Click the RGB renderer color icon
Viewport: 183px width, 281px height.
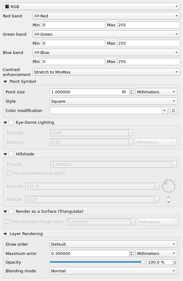7,7
